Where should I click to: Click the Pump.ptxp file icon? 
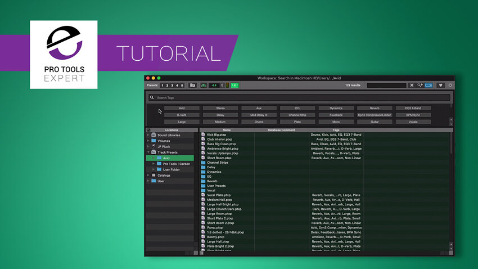pyautogui.click(x=203, y=227)
